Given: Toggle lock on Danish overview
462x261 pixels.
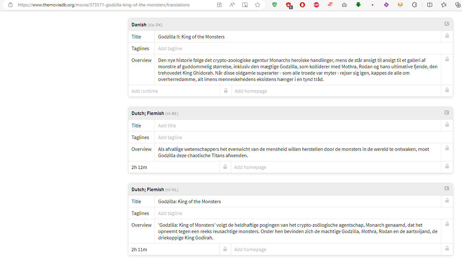Looking at the screenshot, I should pyautogui.click(x=447, y=59).
